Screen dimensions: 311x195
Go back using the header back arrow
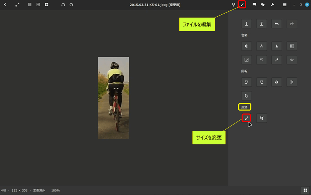click(5, 5)
